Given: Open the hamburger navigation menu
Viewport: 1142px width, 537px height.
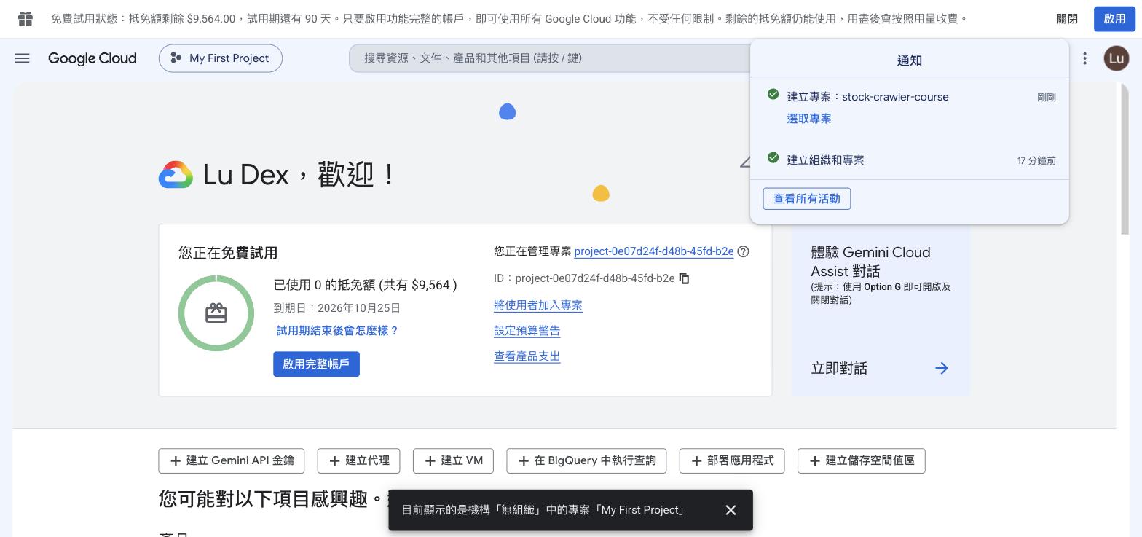Looking at the screenshot, I should point(22,58).
